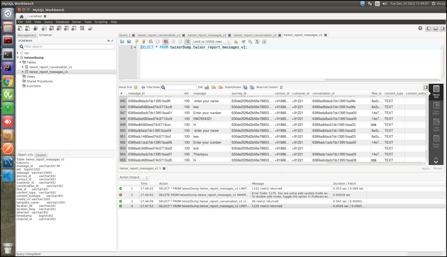Open find panel magnifier icon in editor toolbar
This screenshot has width=447, height=257.
250,42
